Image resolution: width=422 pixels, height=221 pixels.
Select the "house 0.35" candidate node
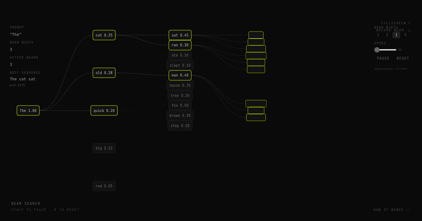tap(180, 85)
